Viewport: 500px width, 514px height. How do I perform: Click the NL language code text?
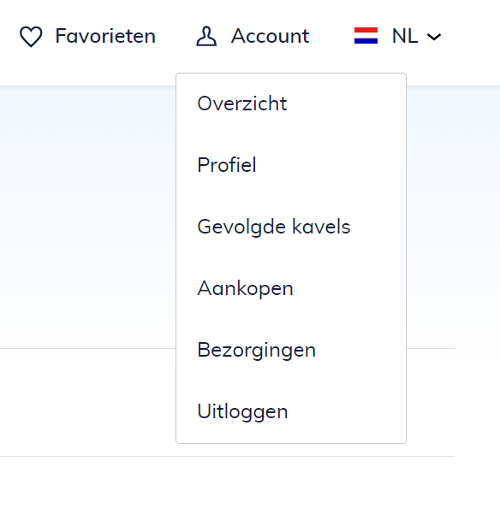point(405,36)
